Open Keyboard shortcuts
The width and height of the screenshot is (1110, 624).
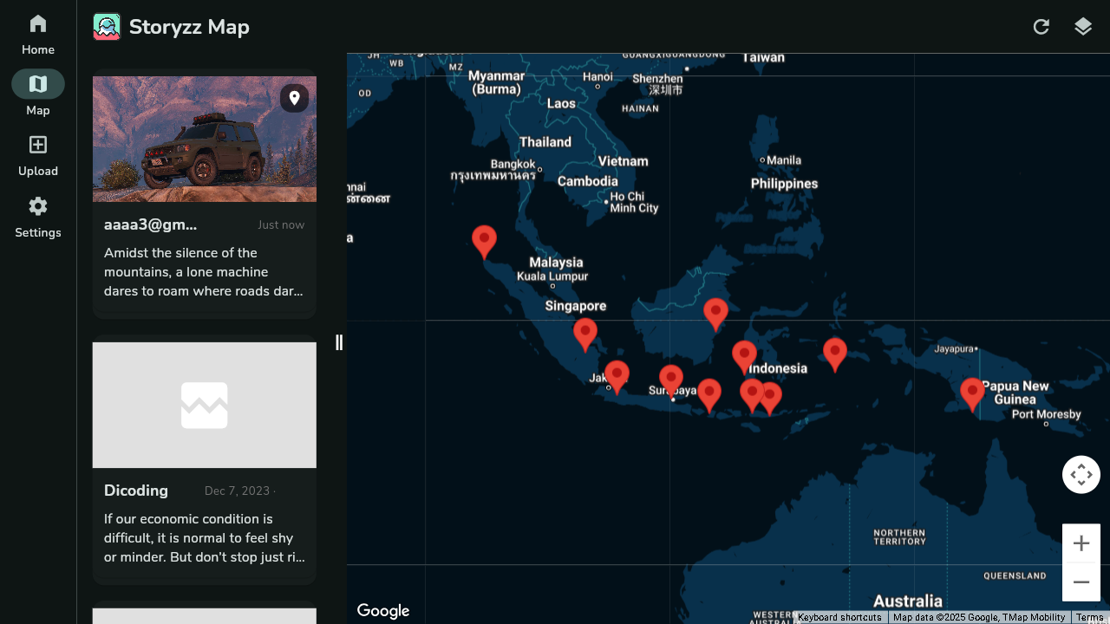pyautogui.click(x=839, y=617)
